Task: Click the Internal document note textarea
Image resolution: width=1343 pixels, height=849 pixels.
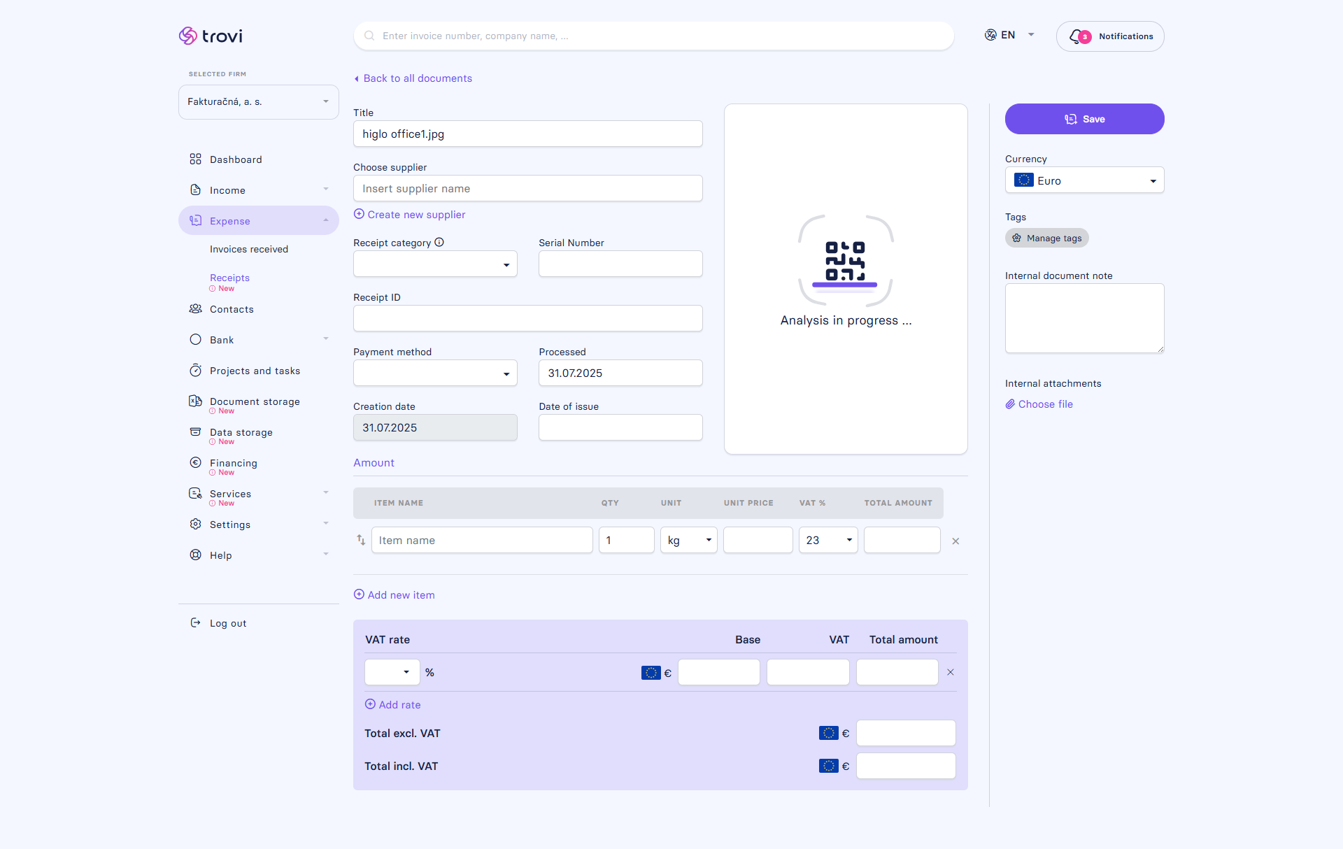Action: (x=1084, y=318)
